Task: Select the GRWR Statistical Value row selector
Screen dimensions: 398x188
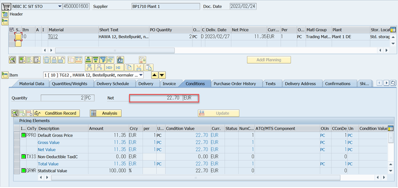Action: pos(16,171)
